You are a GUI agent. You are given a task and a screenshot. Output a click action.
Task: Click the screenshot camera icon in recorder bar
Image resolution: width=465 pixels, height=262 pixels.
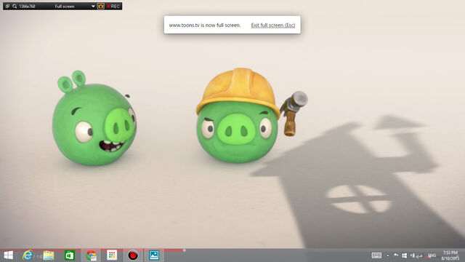(101, 7)
